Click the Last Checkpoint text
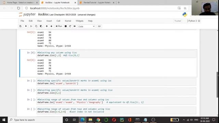This screenshot has height=123, width=219. [63, 15]
